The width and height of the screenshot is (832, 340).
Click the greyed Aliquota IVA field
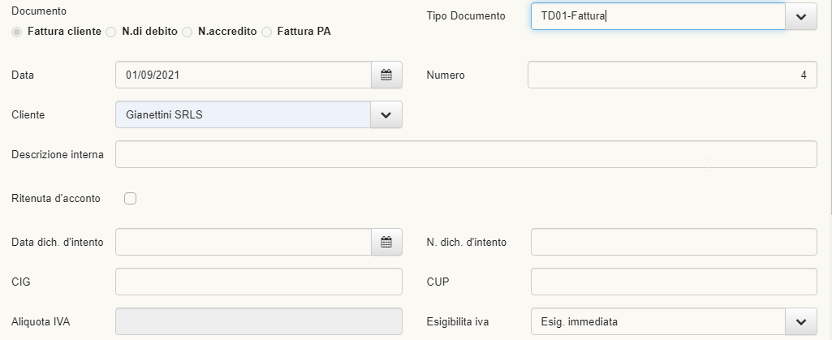[259, 321]
